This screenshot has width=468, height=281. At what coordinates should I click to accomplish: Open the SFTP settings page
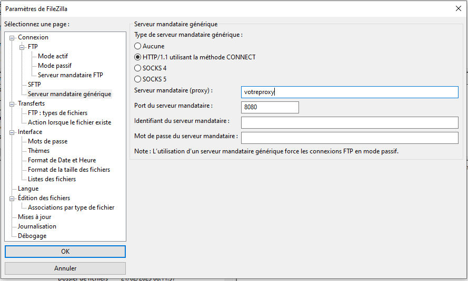tap(34, 85)
